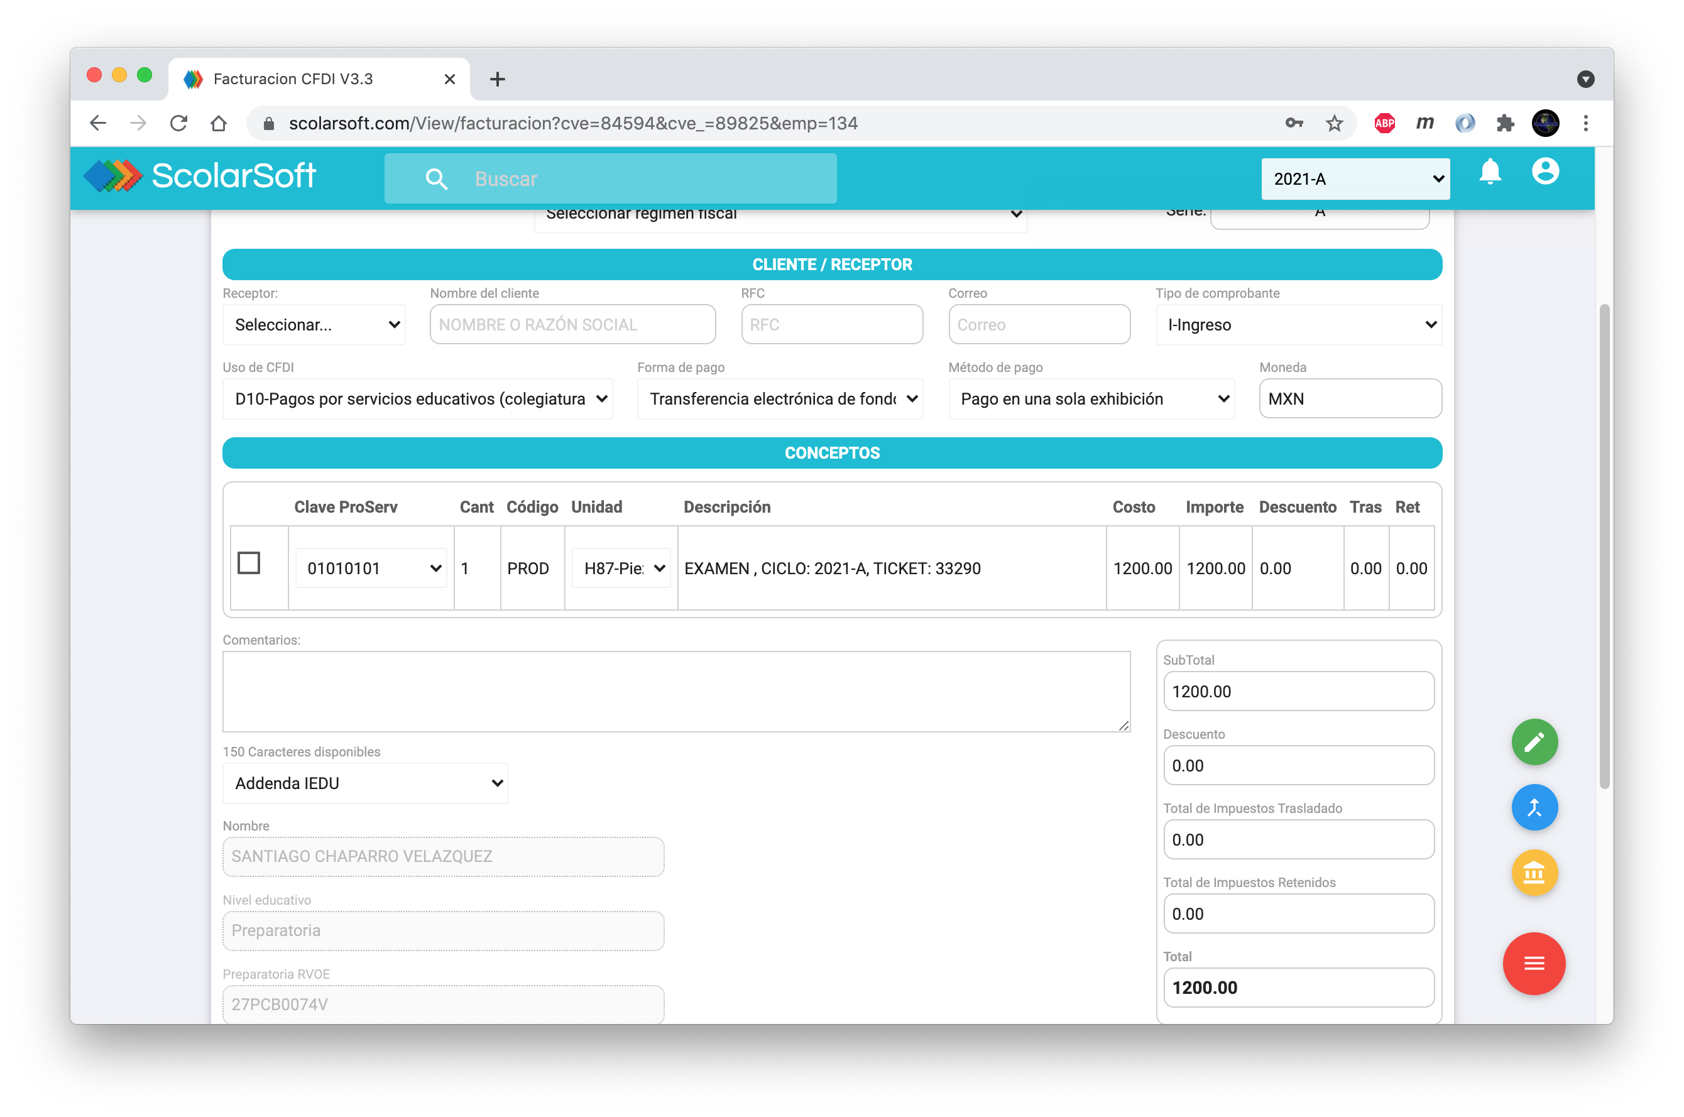Open the Unidad H87-Pieza dropdown
The height and width of the screenshot is (1117, 1684).
[620, 568]
